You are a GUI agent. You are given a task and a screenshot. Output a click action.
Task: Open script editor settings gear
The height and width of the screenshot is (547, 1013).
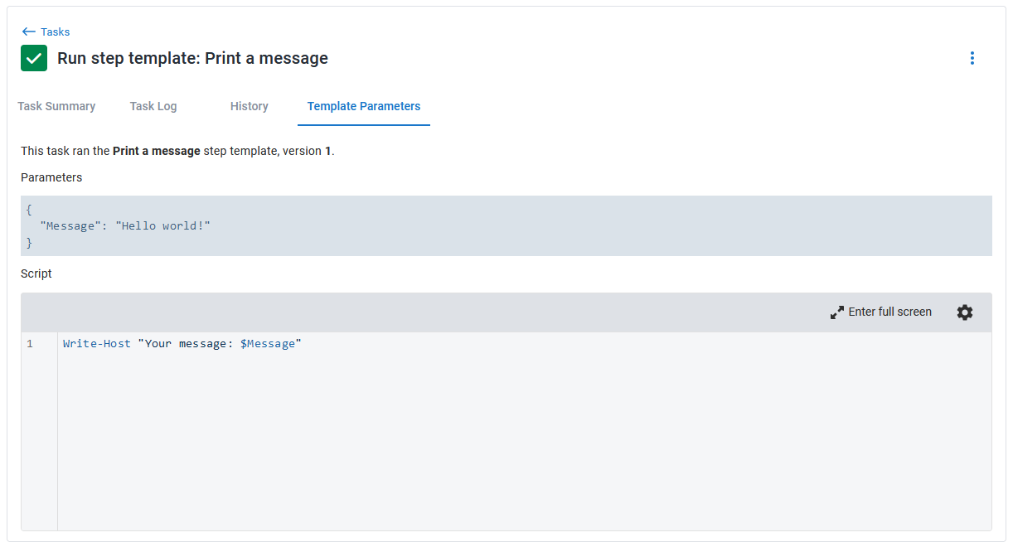pyautogui.click(x=965, y=312)
